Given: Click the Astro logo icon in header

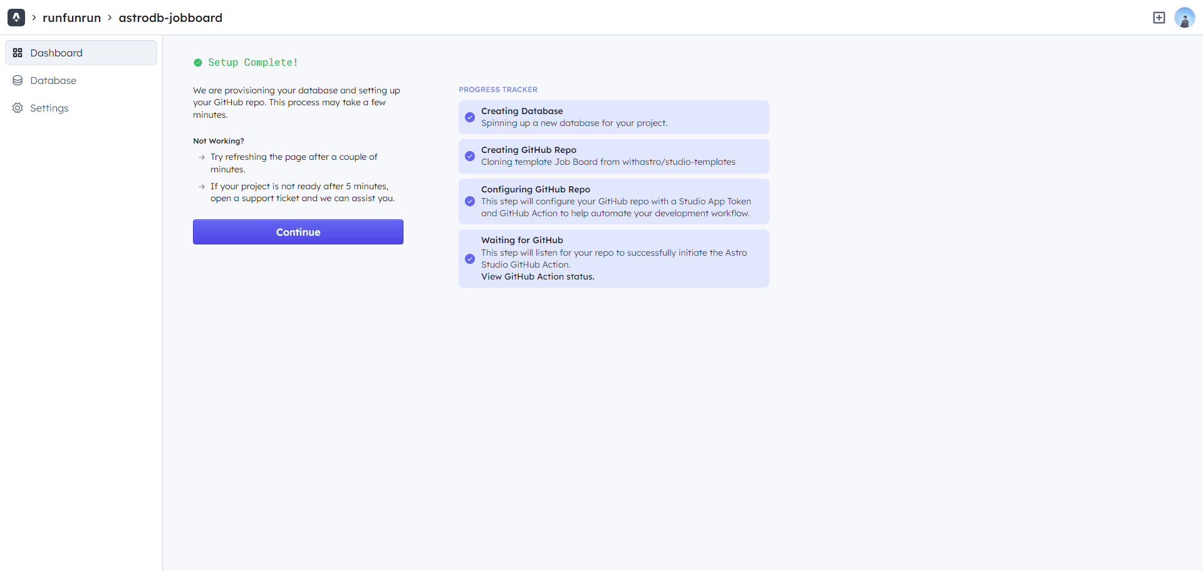Looking at the screenshot, I should tap(16, 18).
